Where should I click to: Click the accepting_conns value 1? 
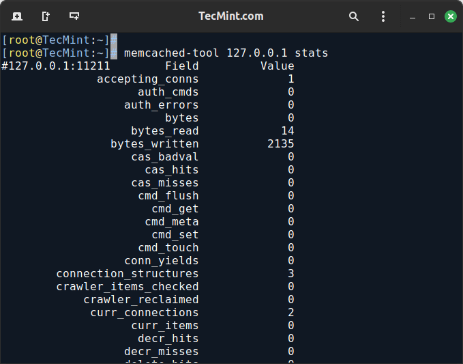coord(291,79)
